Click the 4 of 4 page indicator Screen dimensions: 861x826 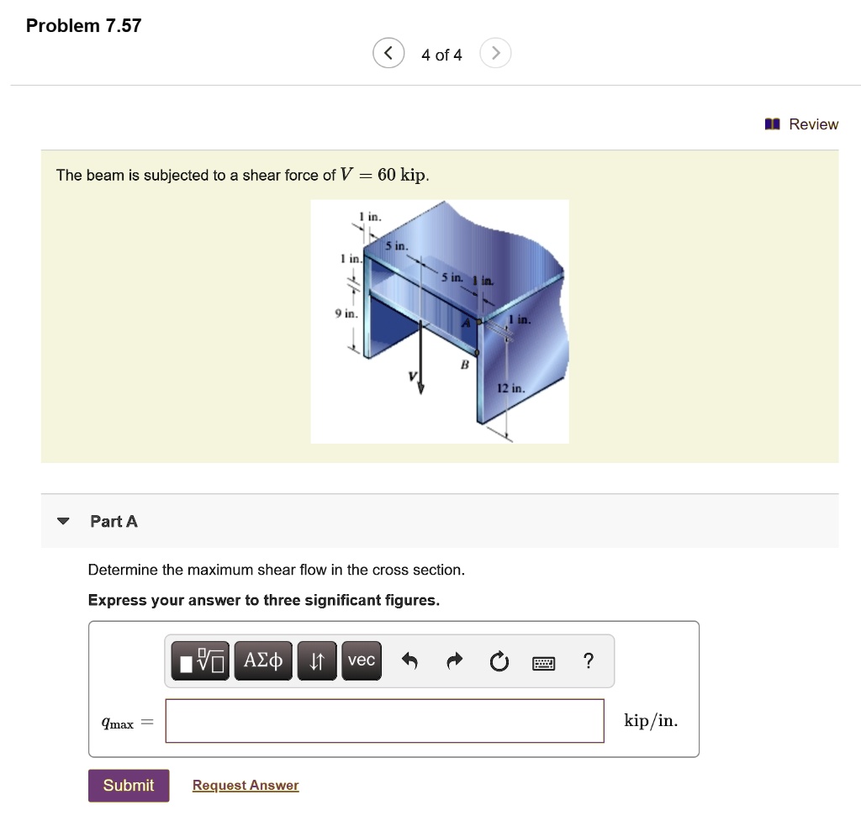pyautogui.click(x=441, y=54)
